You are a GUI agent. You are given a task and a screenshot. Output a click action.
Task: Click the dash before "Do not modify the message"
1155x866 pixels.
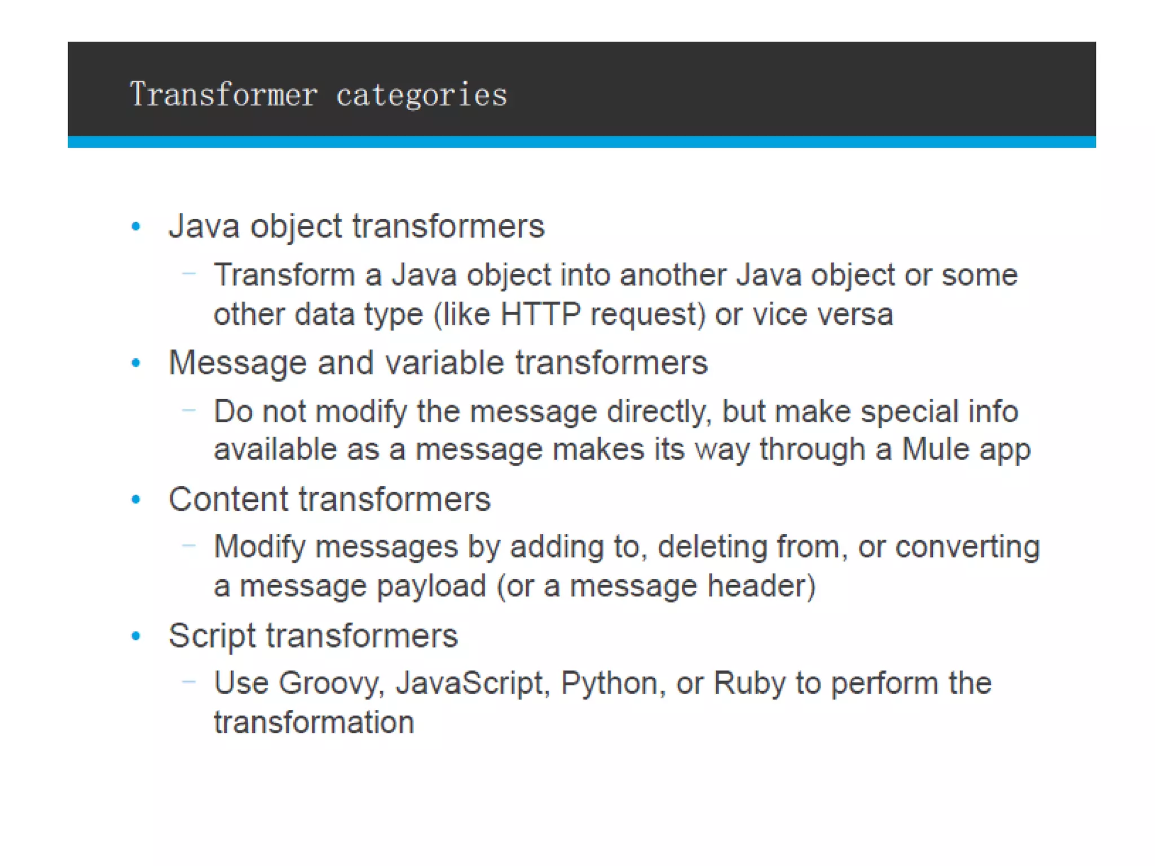coord(189,410)
